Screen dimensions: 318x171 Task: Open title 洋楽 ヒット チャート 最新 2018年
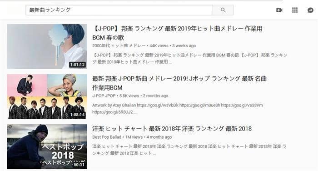pos(172,129)
